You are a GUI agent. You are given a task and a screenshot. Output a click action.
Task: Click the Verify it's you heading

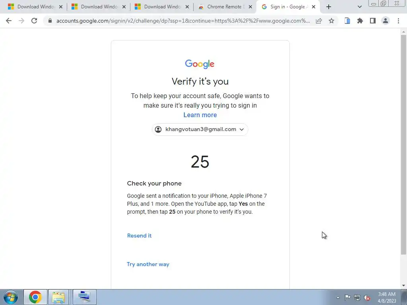pos(200,81)
